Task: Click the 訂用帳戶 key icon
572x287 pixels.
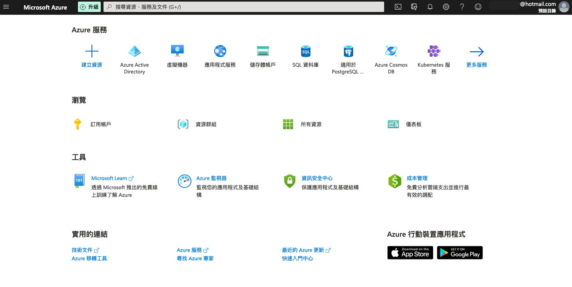Action: [78, 124]
